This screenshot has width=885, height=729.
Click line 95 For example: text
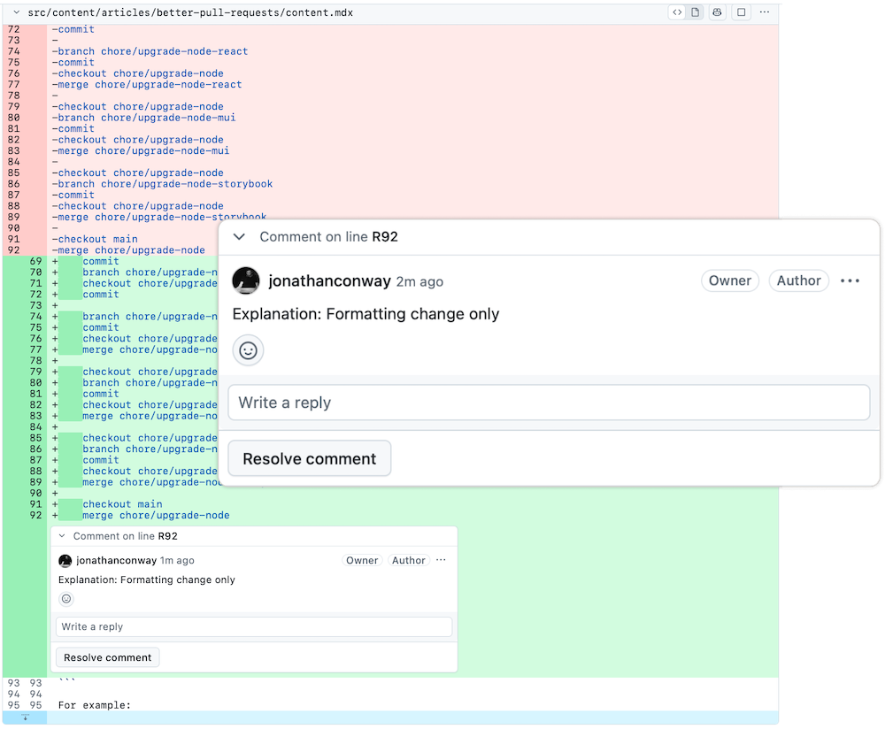(95, 705)
